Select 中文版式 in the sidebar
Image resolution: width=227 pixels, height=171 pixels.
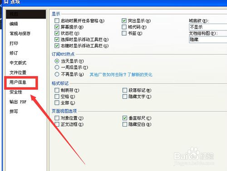click(x=18, y=63)
